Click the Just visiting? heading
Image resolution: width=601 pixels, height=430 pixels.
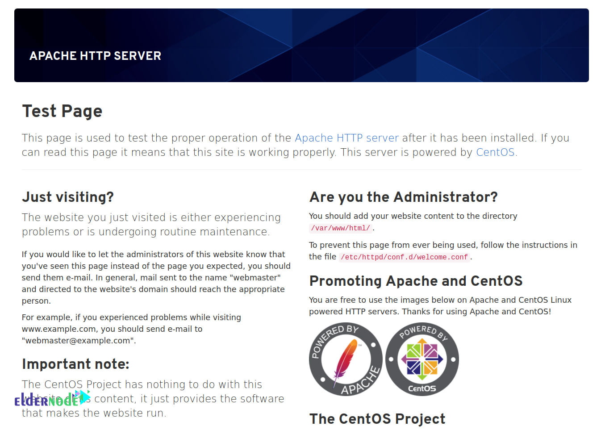click(68, 197)
